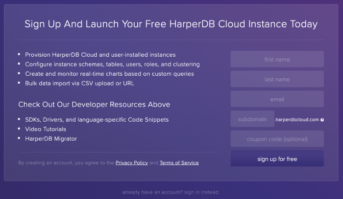Select the 'Provision HarperDB Cloud' bullet text

[x=100, y=55]
